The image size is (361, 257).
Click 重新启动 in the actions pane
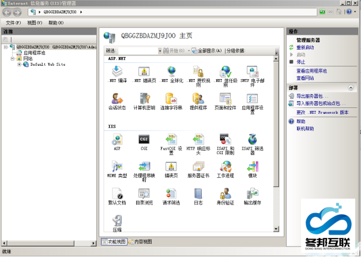(x=305, y=47)
